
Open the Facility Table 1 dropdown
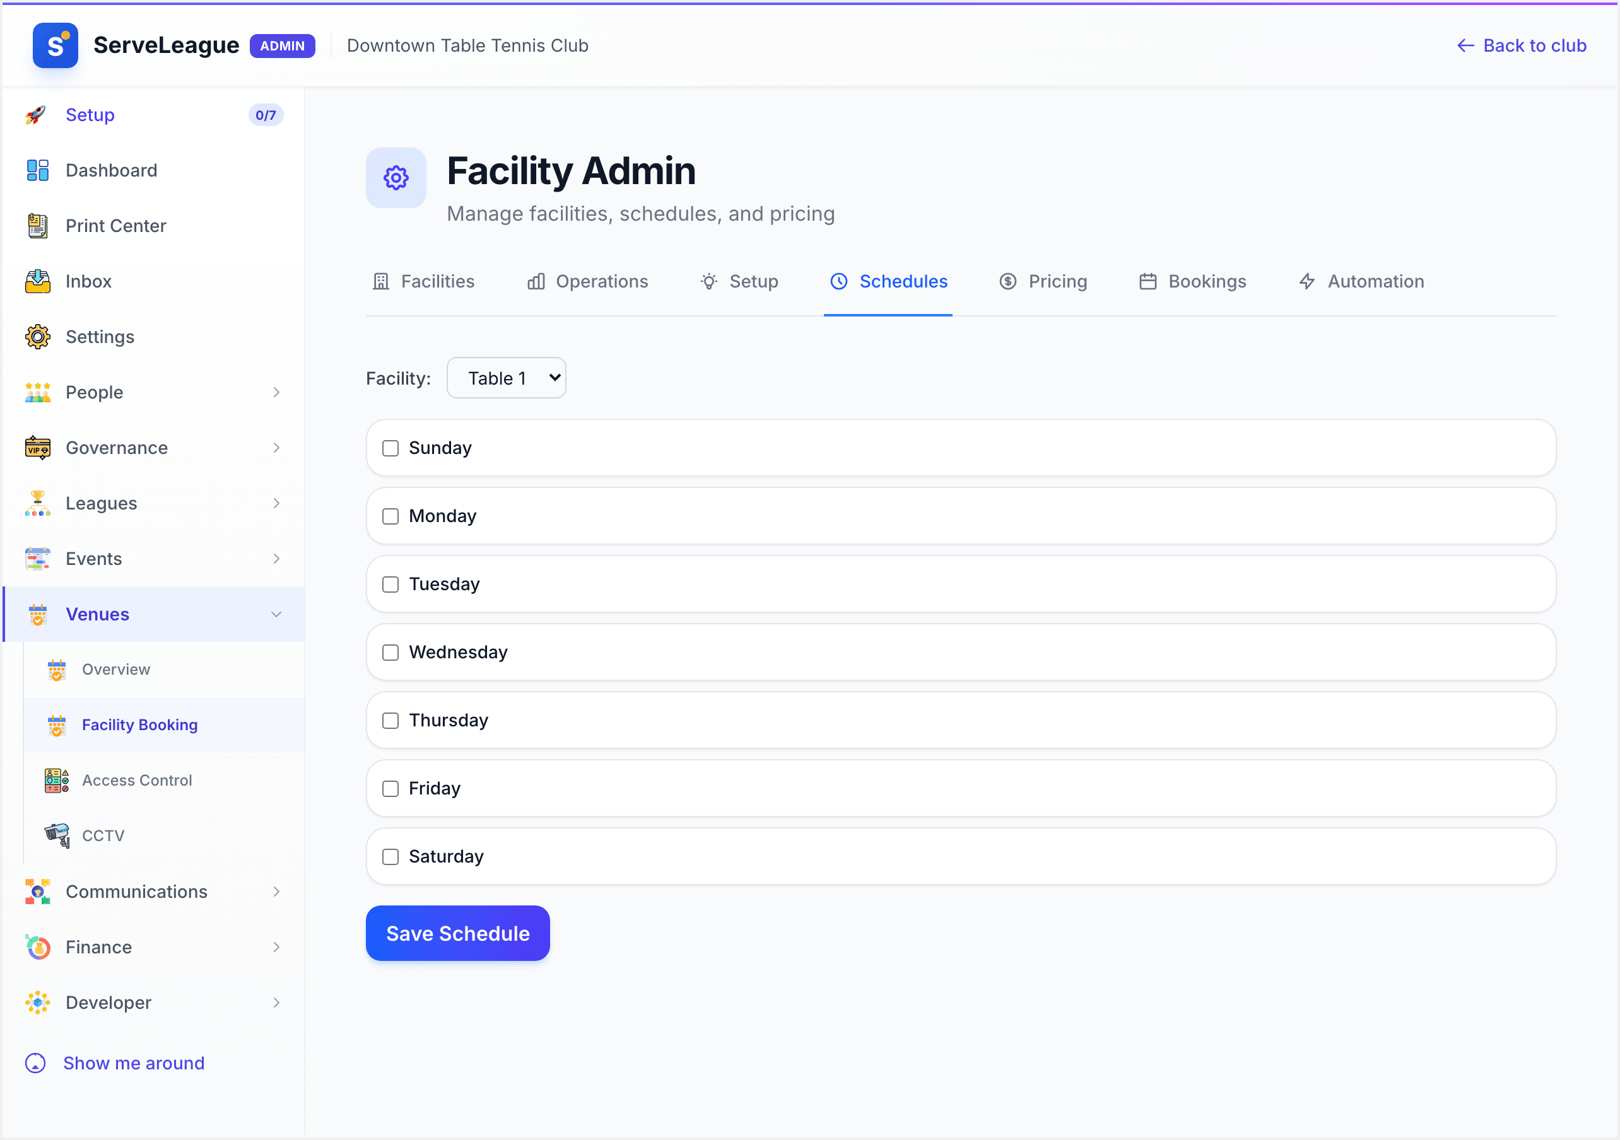point(506,378)
